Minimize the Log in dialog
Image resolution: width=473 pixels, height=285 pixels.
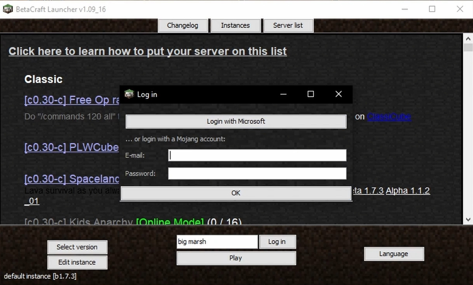tap(283, 94)
